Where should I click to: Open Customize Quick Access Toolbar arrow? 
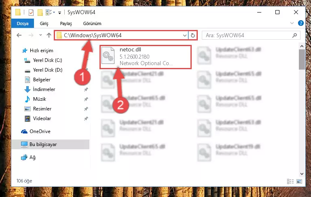[59, 13]
